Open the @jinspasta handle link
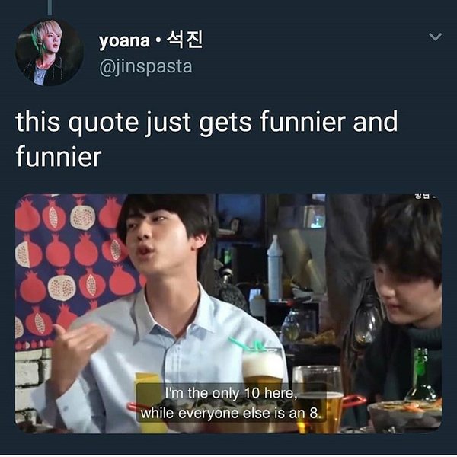 (x=145, y=67)
